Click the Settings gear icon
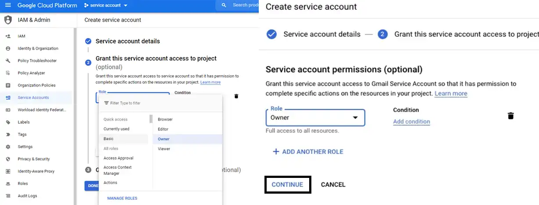The width and height of the screenshot is (539, 205). 8,147
